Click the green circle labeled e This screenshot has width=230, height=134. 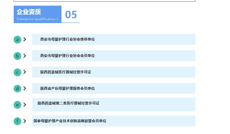click(17, 105)
